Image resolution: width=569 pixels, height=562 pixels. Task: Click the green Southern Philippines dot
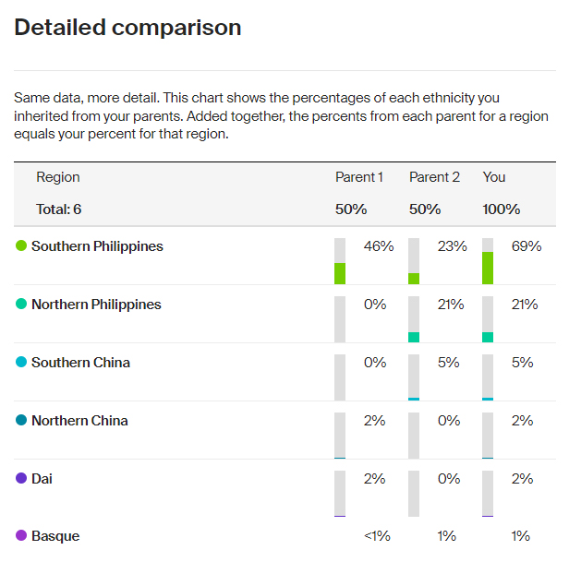click(x=21, y=245)
